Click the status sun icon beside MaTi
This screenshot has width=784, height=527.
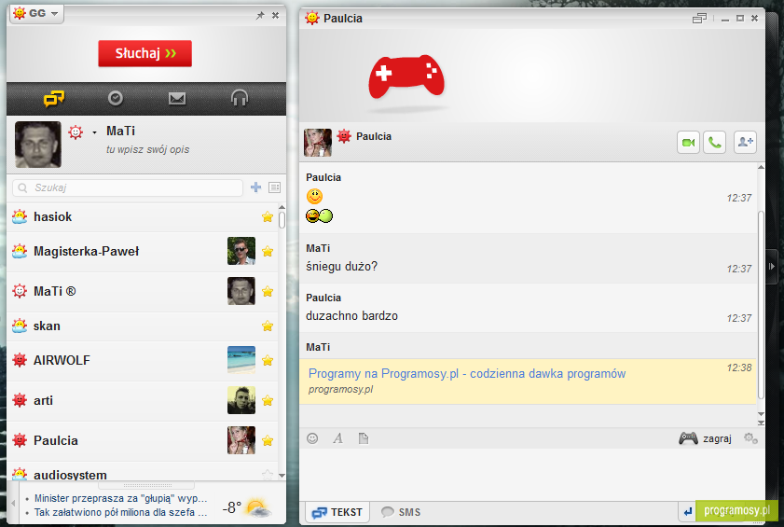[76, 132]
